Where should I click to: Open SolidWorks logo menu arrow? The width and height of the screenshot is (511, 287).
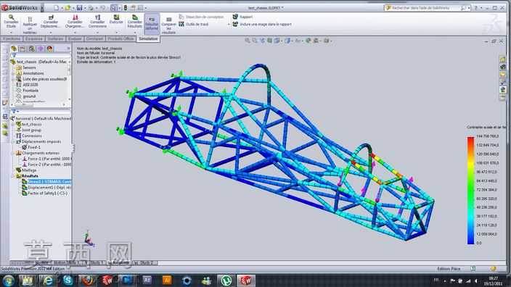click(42, 8)
